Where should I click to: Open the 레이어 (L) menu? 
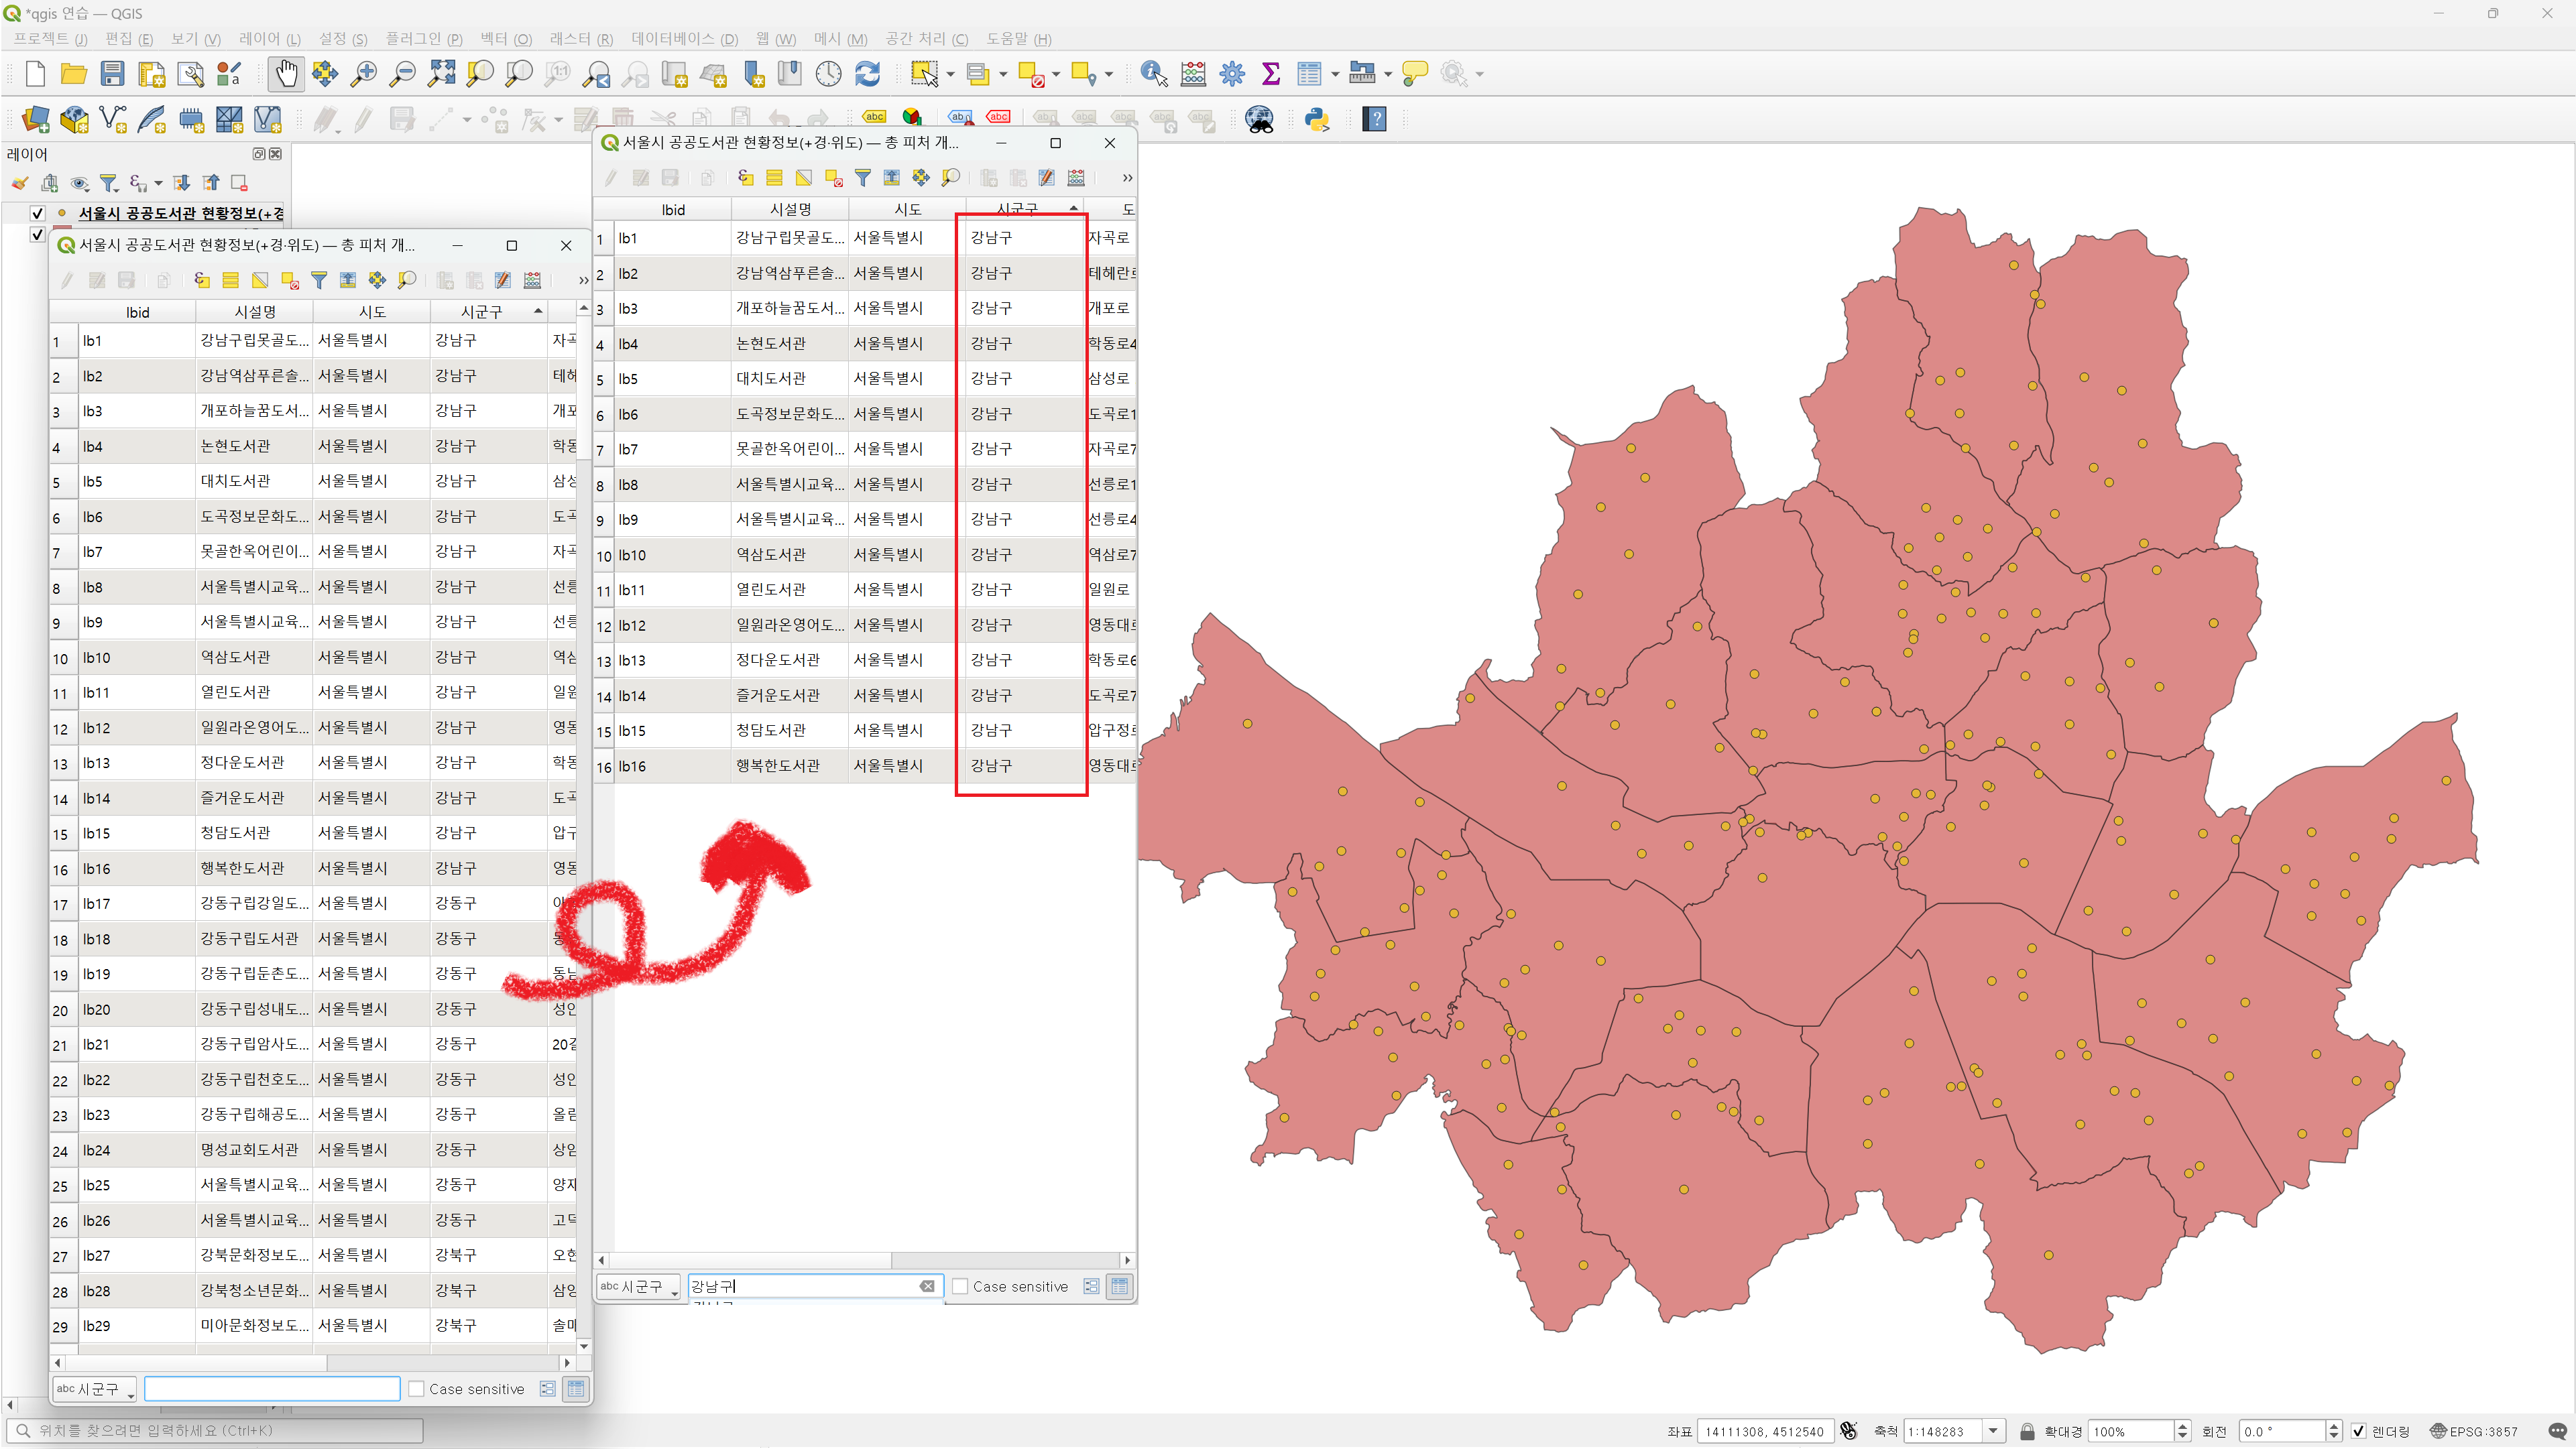[269, 39]
